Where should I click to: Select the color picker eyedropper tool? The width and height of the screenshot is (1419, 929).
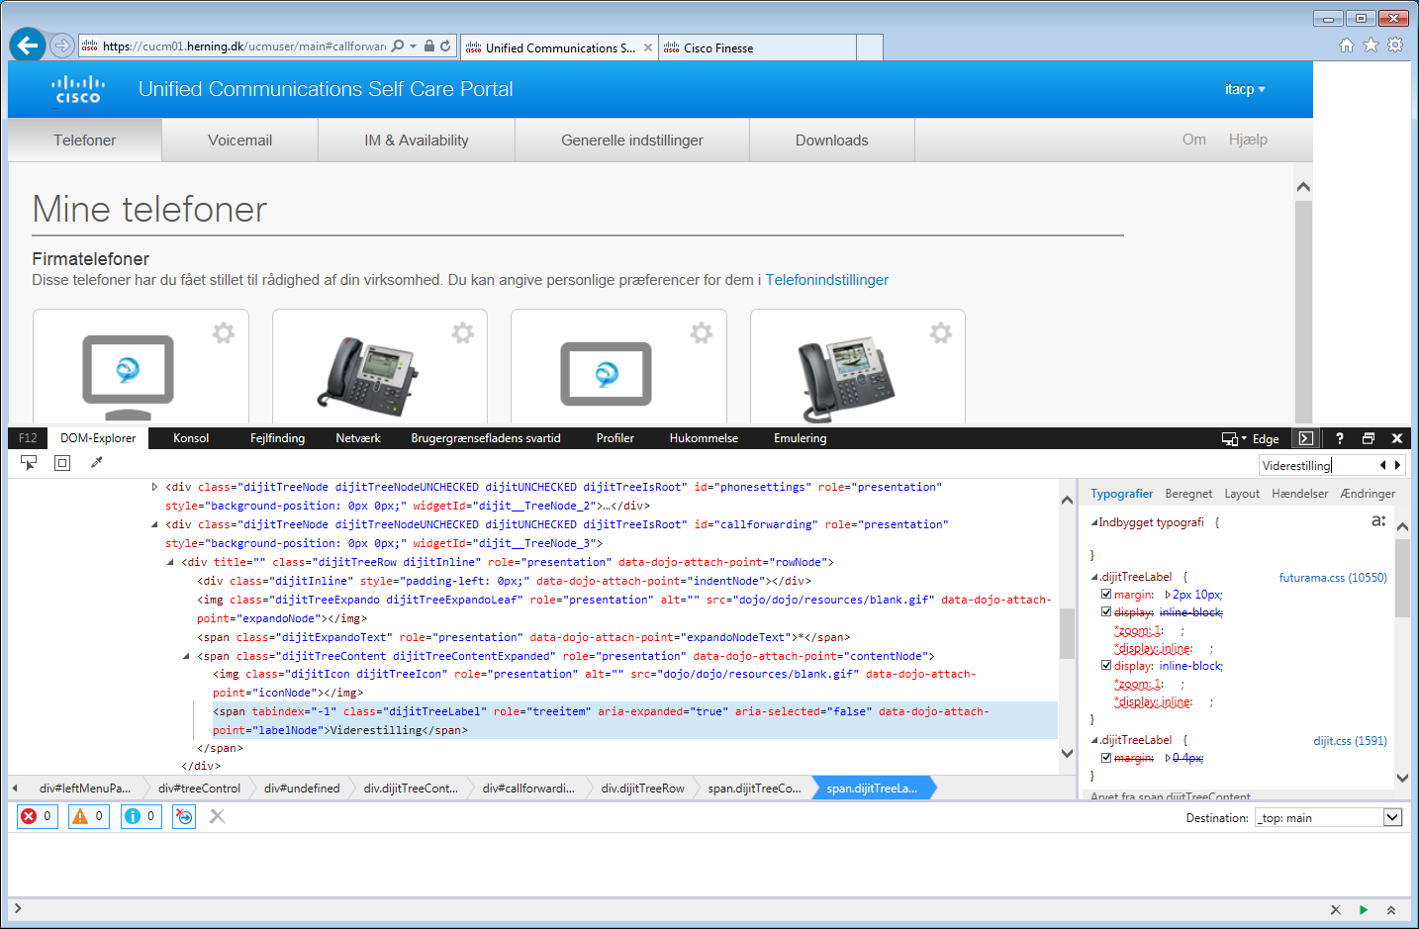(x=96, y=462)
